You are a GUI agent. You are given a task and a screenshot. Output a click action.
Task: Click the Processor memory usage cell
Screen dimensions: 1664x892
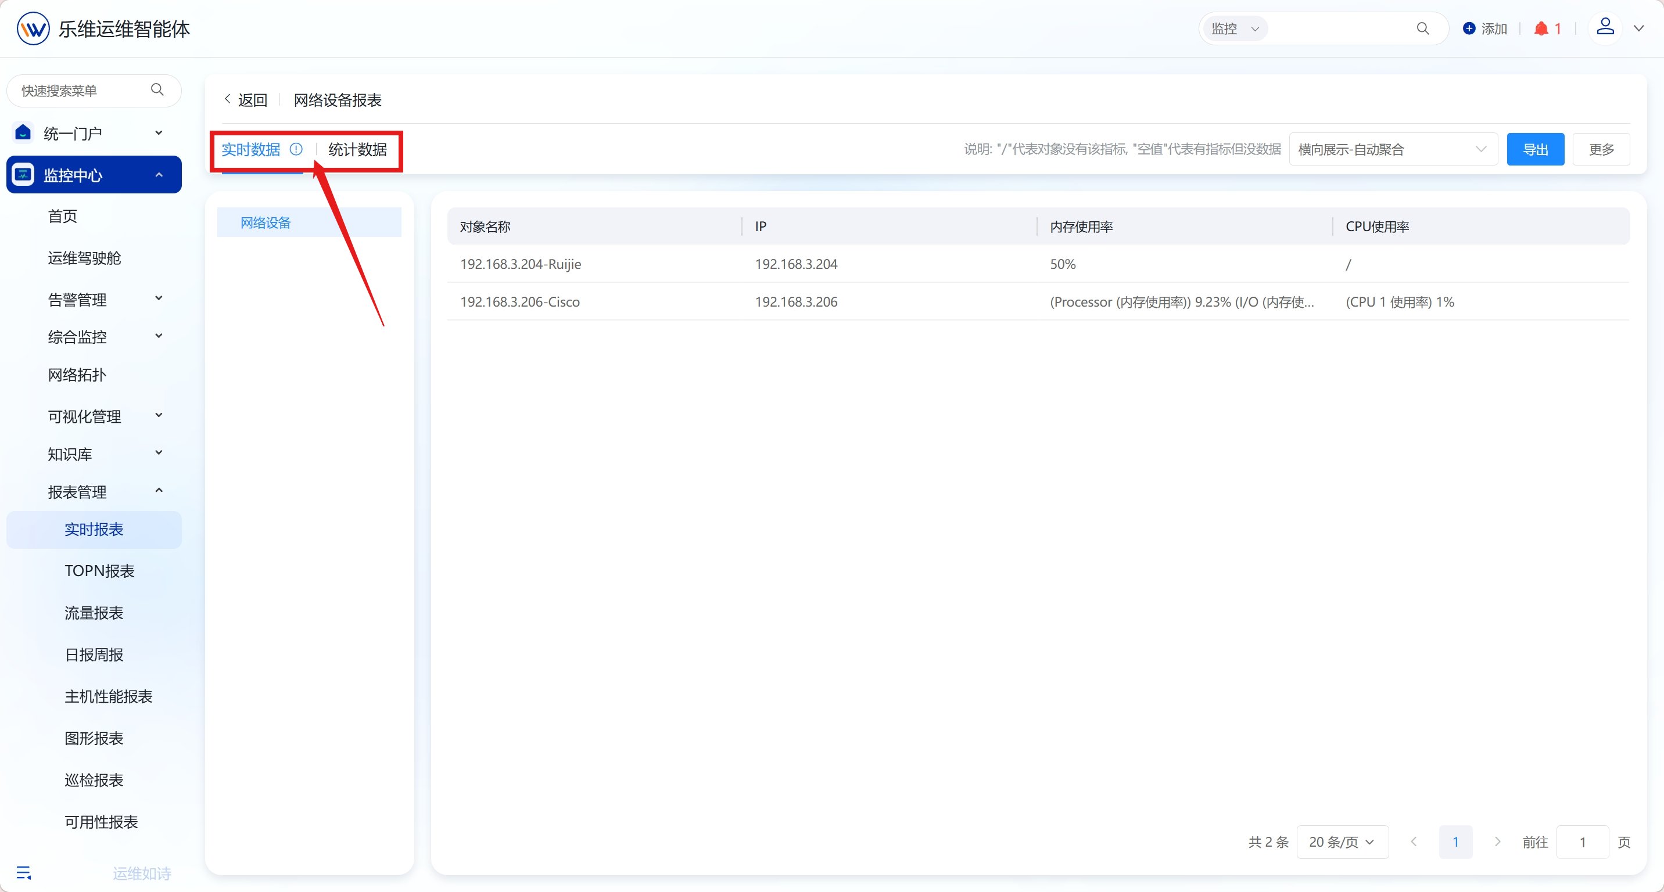[x=1182, y=301]
